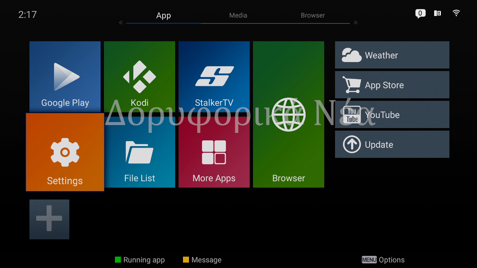Open the Google Play tile
Viewport: 477px width, 268px height.
(x=65, y=77)
